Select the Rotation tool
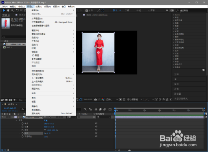Screen dimensions: 208x152 [17, 10]
